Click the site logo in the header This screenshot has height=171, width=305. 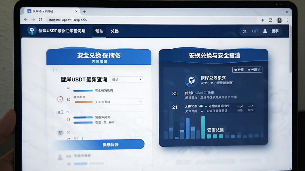pyautogui.click(x=32, y=31)
